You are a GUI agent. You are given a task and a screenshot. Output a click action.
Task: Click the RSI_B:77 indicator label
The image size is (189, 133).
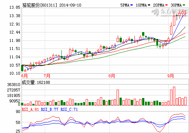49,109
